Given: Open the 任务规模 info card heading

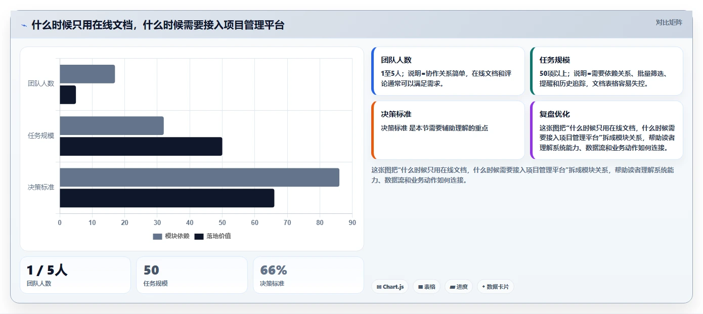Looking at the screenshot, I should click(555, 60).
